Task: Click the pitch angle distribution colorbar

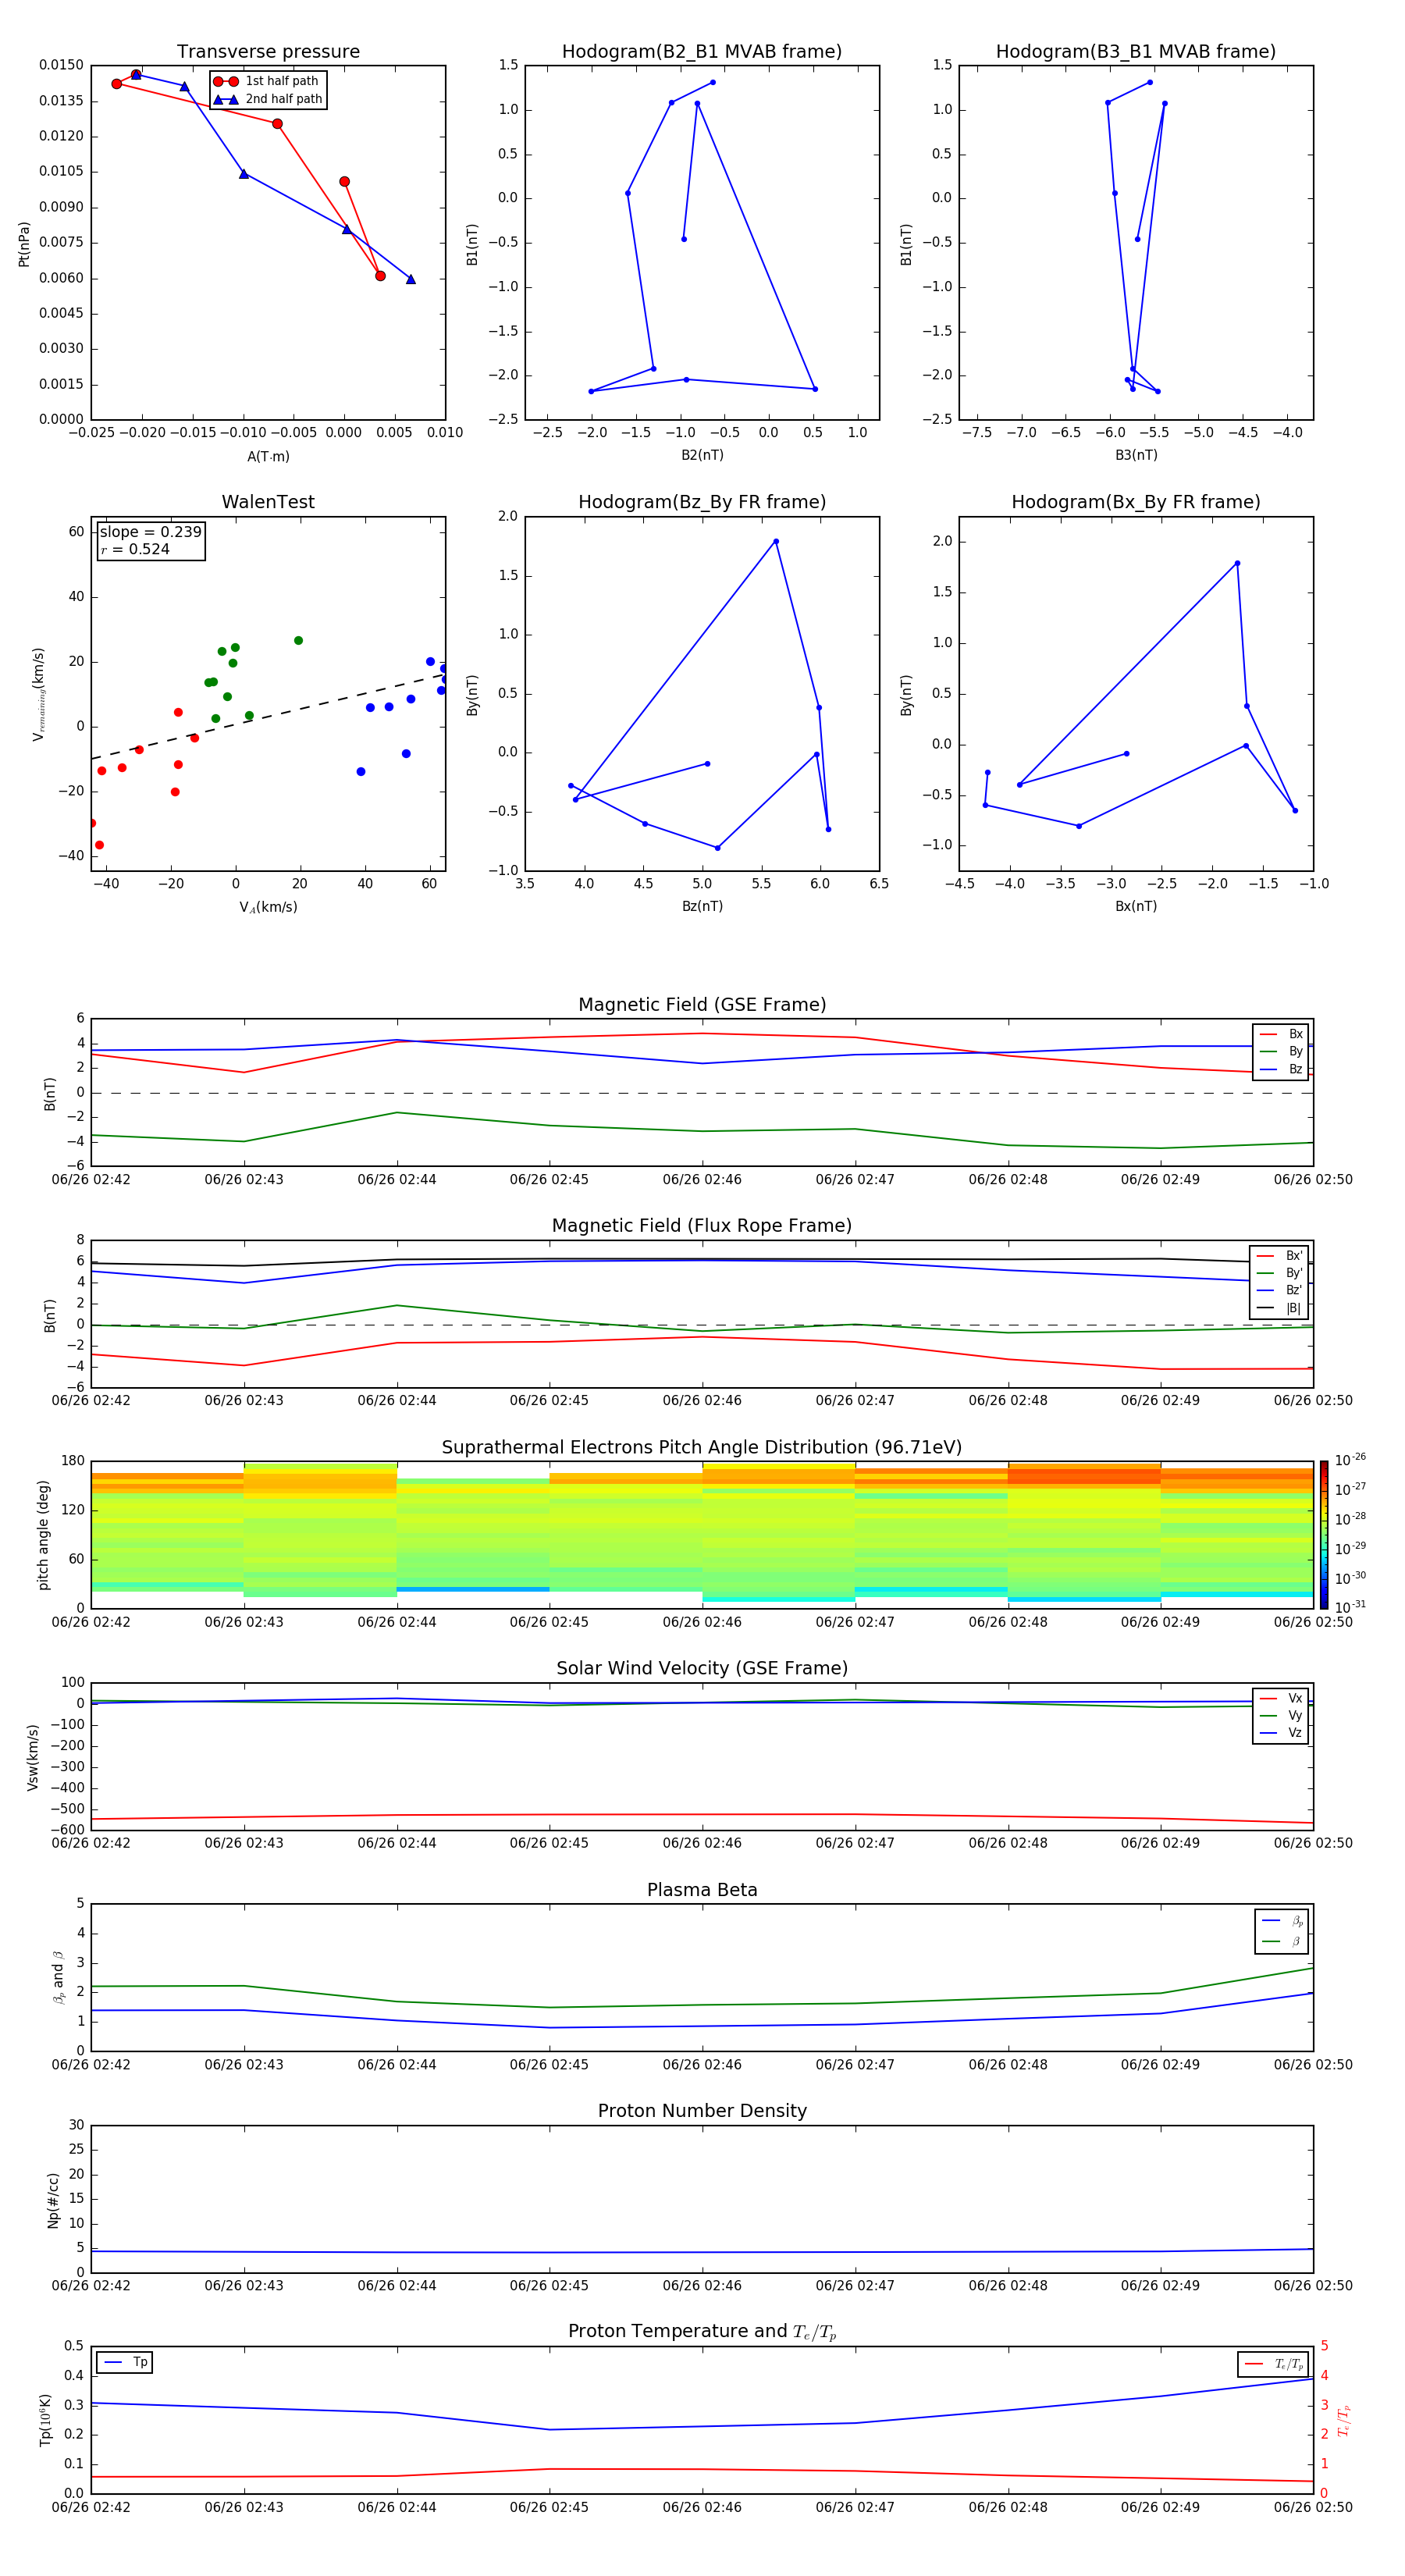Action: click(1324, 1535)
